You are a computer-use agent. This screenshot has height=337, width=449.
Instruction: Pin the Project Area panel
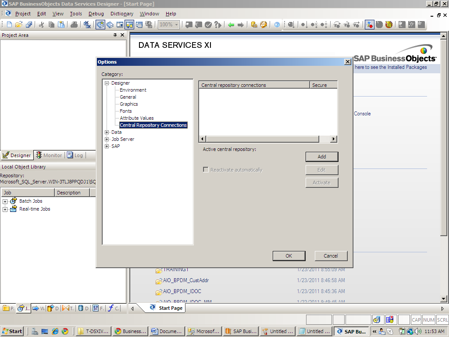[115, 35]
